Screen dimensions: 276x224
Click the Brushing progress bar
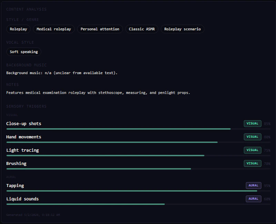[138, 169]
